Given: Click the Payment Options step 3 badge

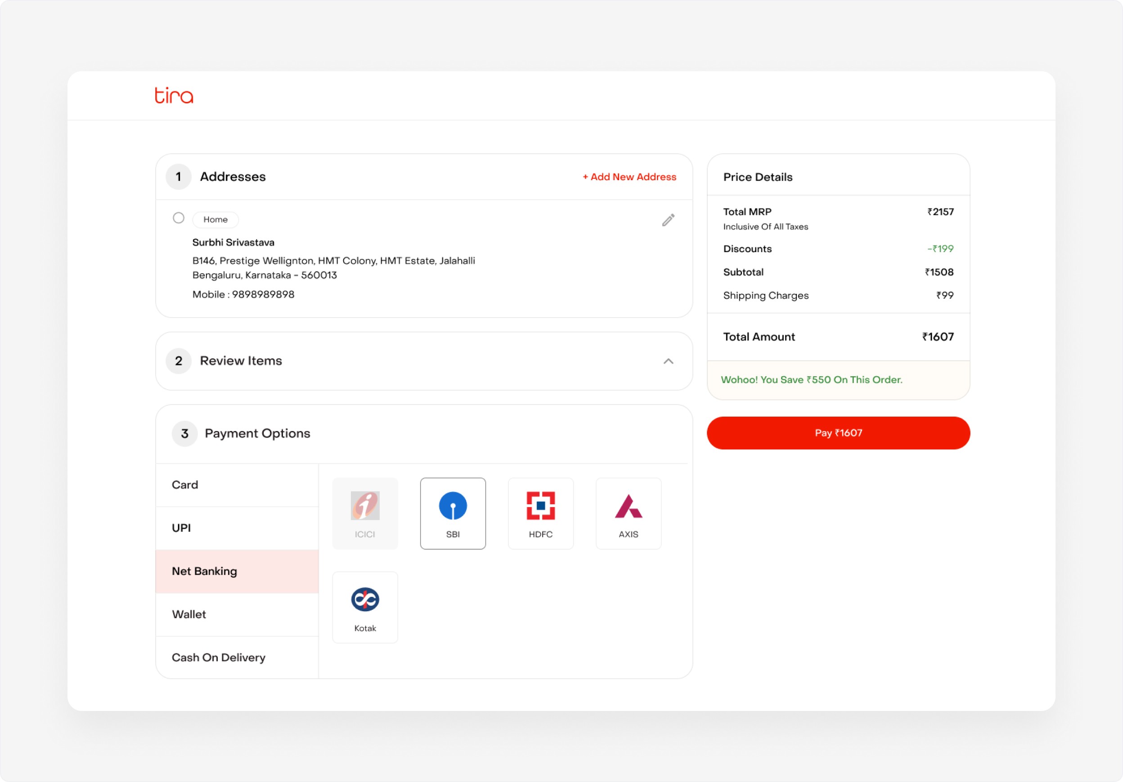Looking at the screenshot, I should (184, 434).
